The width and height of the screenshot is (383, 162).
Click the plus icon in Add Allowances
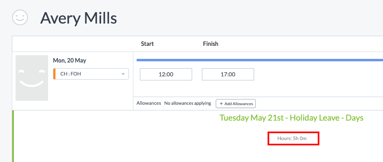pyautogui.click(x=221, y=104)
